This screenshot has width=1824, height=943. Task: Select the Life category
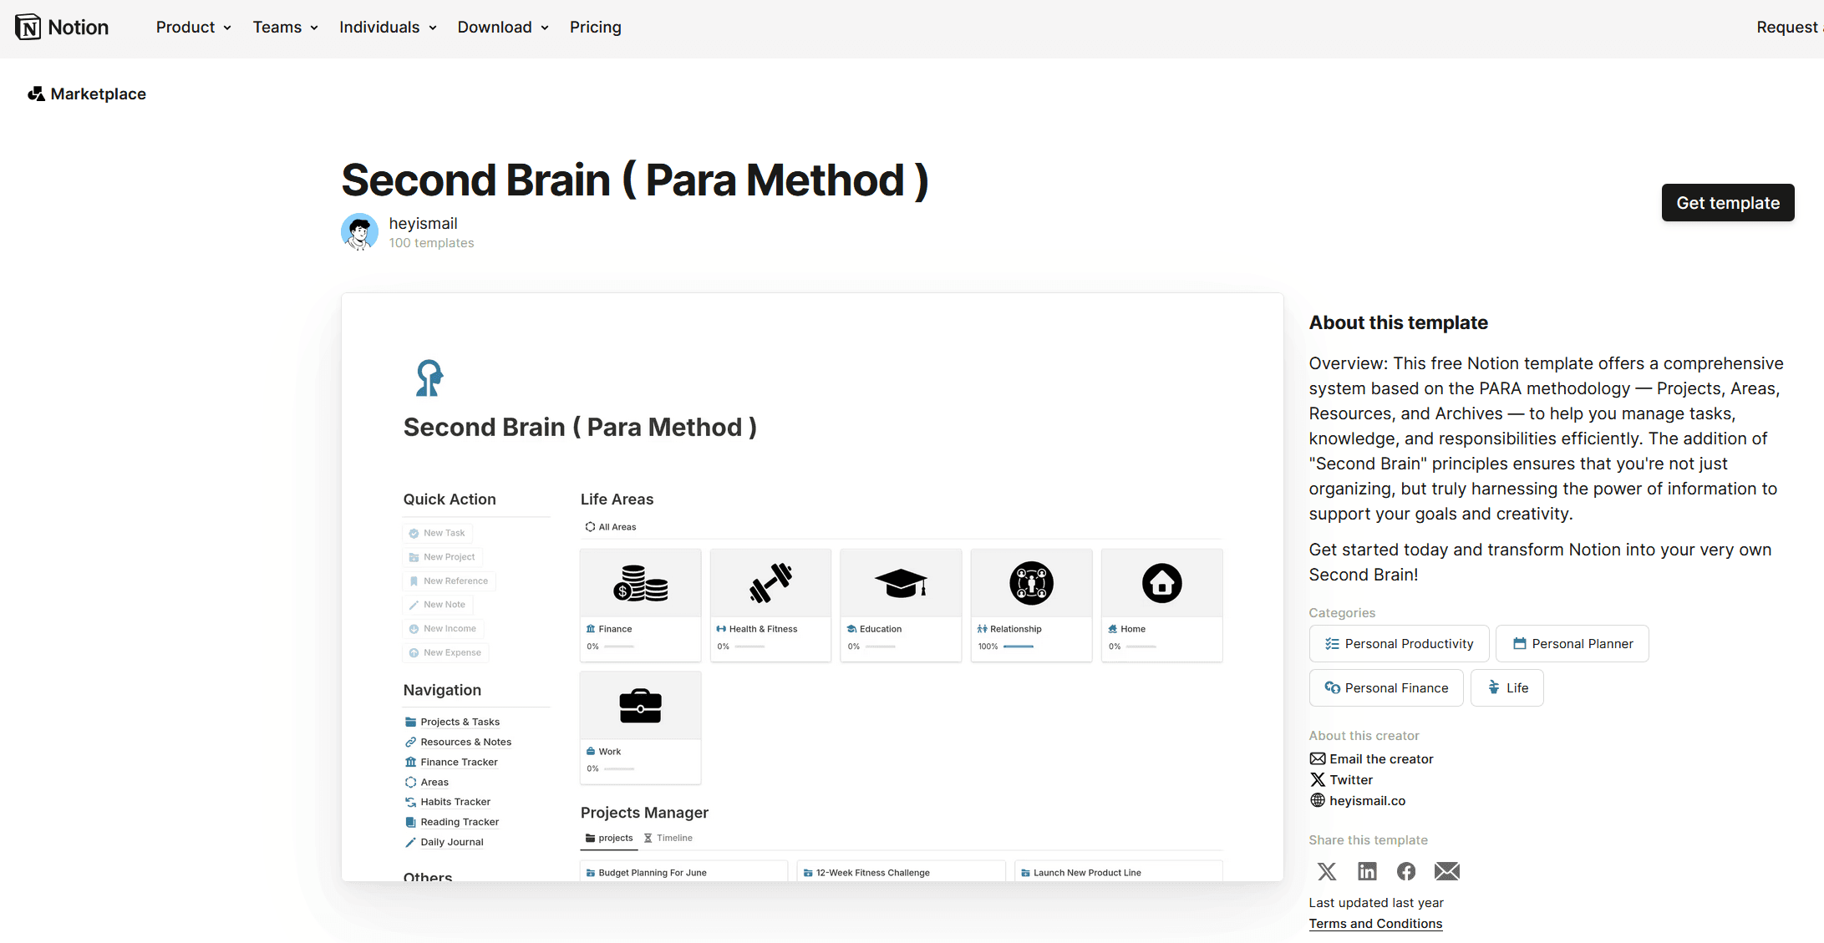pyautogui.click(x=1506, y=688)
